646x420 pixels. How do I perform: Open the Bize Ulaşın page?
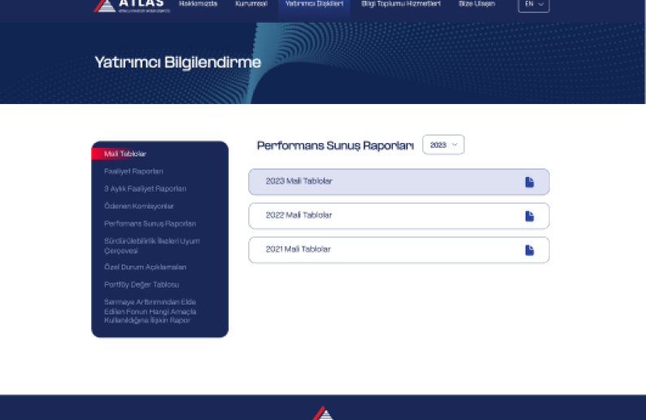point(476,4)
